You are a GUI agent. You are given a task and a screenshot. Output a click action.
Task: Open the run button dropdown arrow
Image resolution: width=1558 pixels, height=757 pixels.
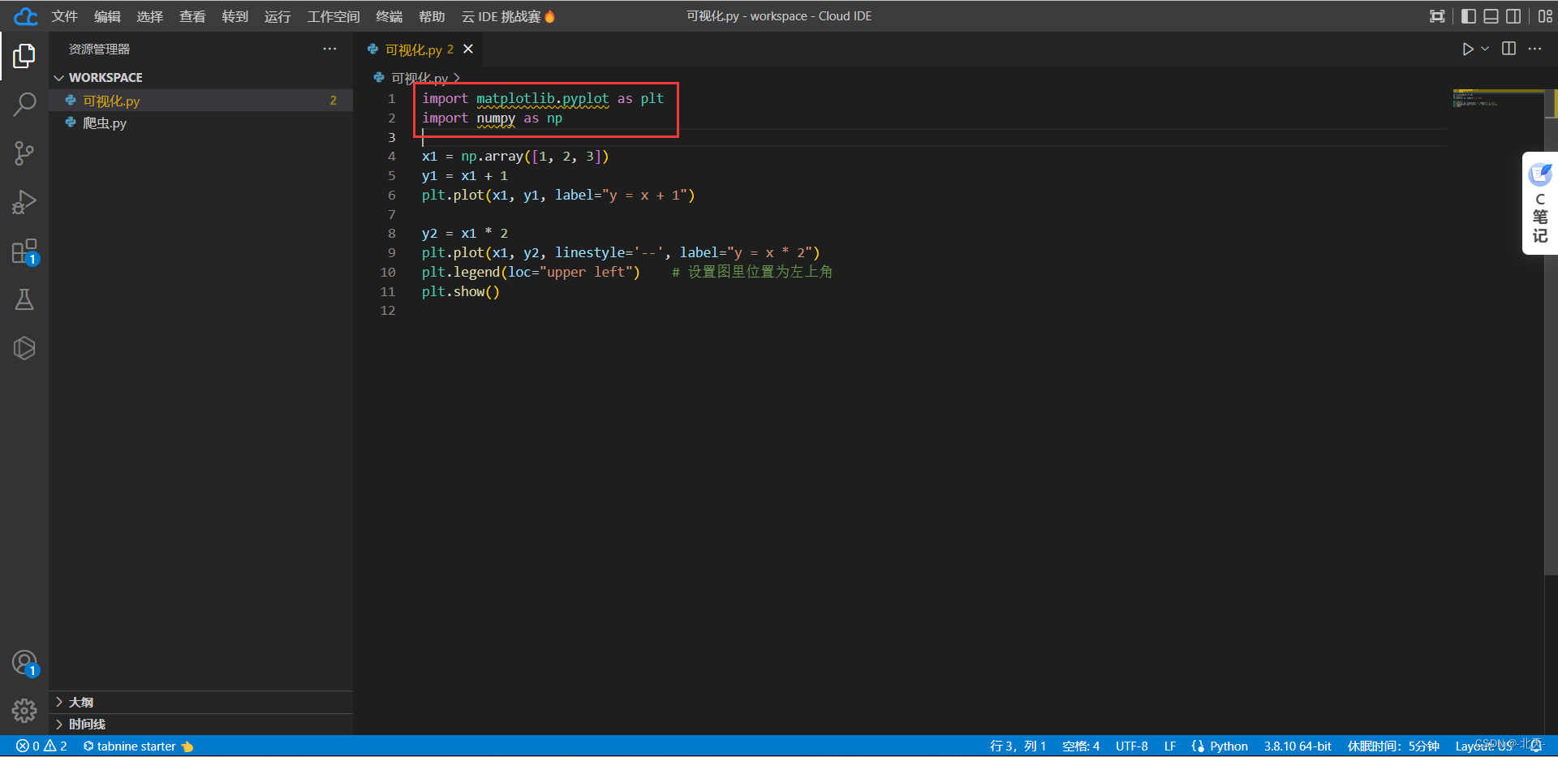click(x=1485, y=49)
